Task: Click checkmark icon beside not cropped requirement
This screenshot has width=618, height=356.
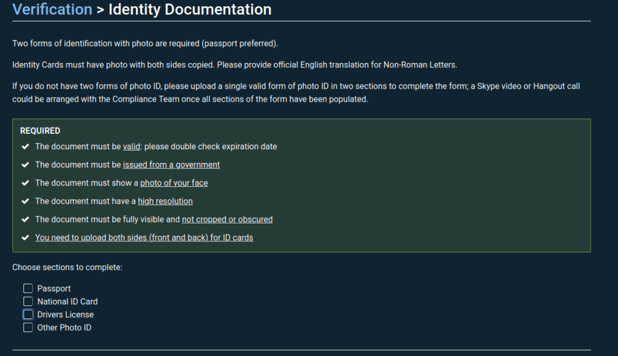Action: coord(25,220)
